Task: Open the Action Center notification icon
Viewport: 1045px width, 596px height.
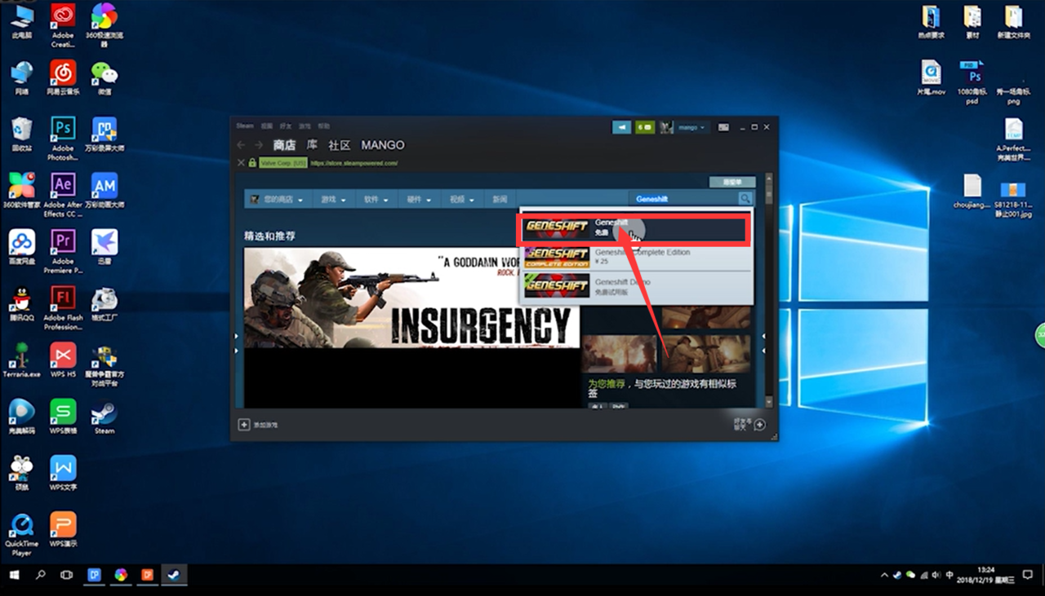Action: [x=1027, y=575]
